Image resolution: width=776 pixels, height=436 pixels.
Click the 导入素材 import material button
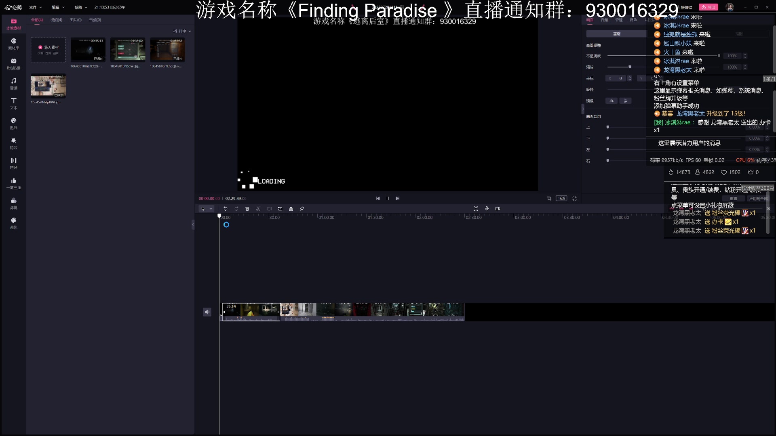[x=48, y=50]
